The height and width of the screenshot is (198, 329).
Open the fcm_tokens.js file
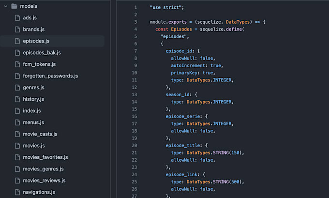tap(39, 64)
